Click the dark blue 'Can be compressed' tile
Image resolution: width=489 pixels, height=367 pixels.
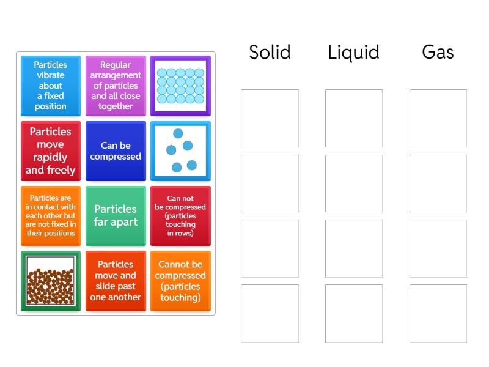116,151
